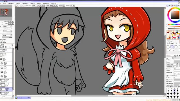
Task: Open the brush mode Normal dropdown
Action: click(171, 56)
